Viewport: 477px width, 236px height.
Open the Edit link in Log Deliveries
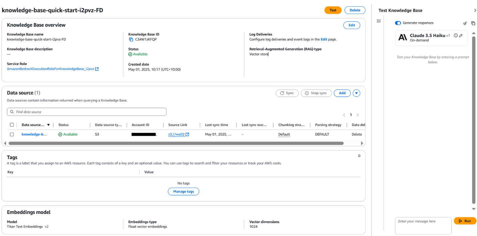[324, 39]
